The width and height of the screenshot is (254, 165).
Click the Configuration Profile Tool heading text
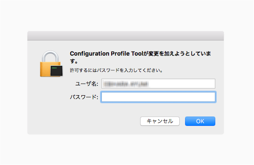[140, 57]
